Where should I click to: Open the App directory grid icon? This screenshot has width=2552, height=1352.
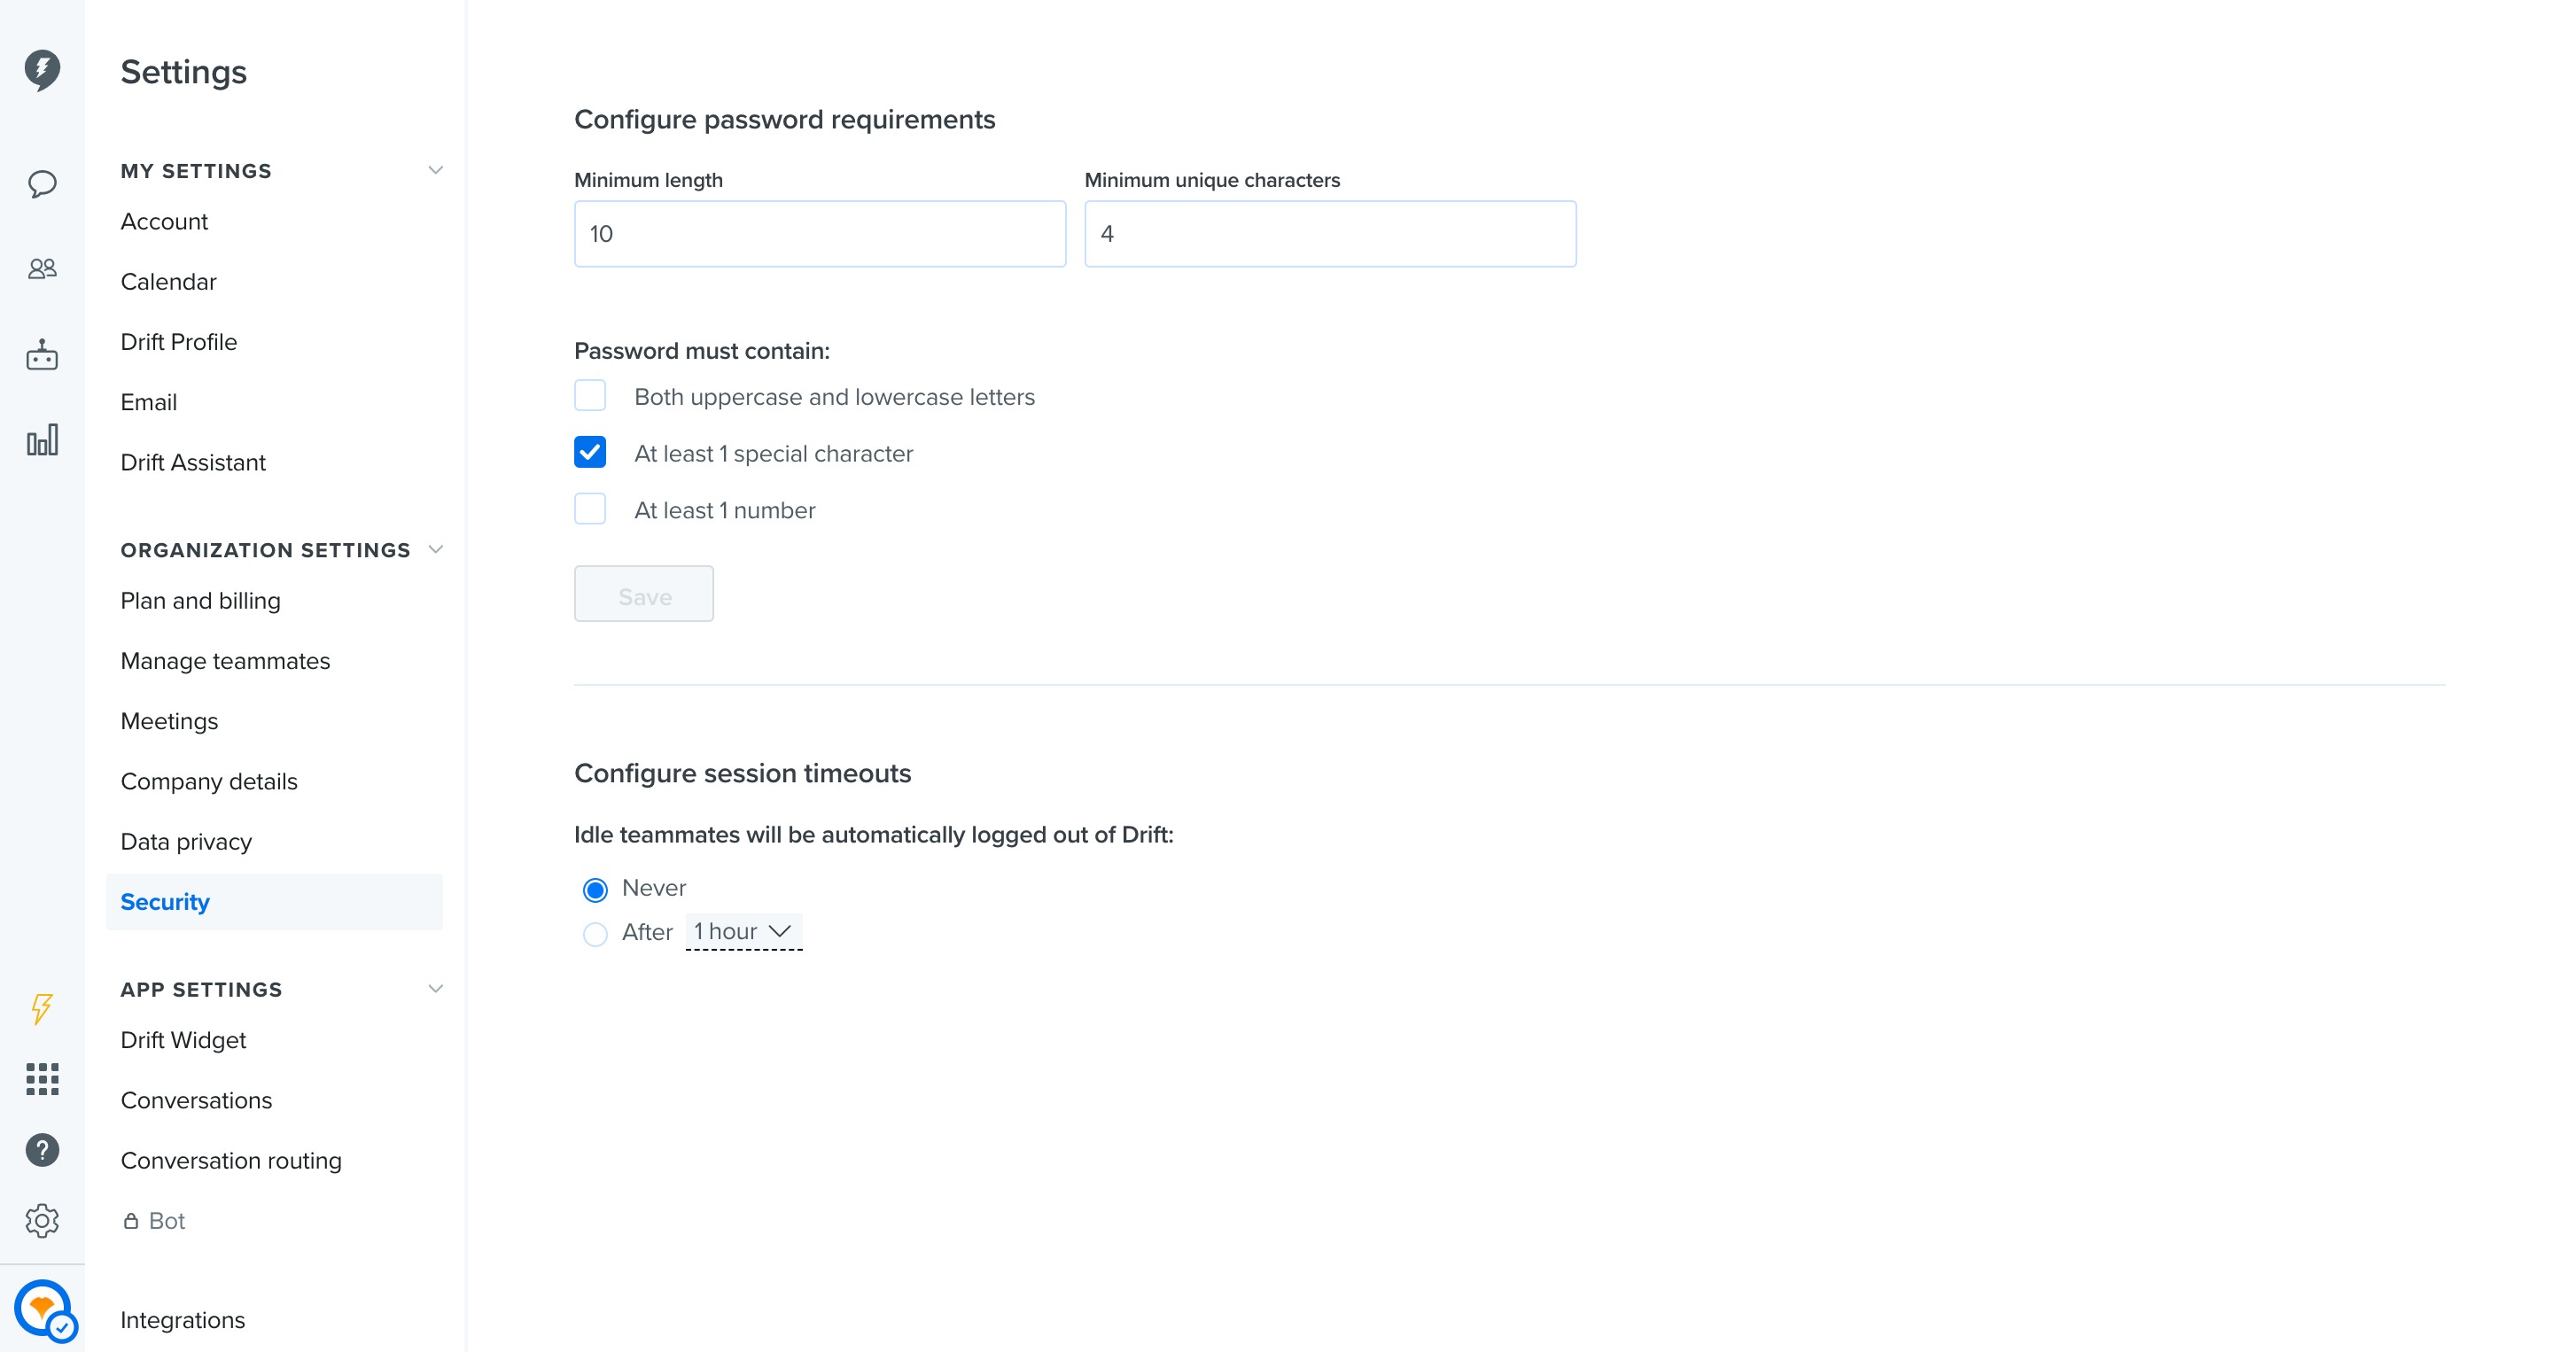pos(42,1078)
